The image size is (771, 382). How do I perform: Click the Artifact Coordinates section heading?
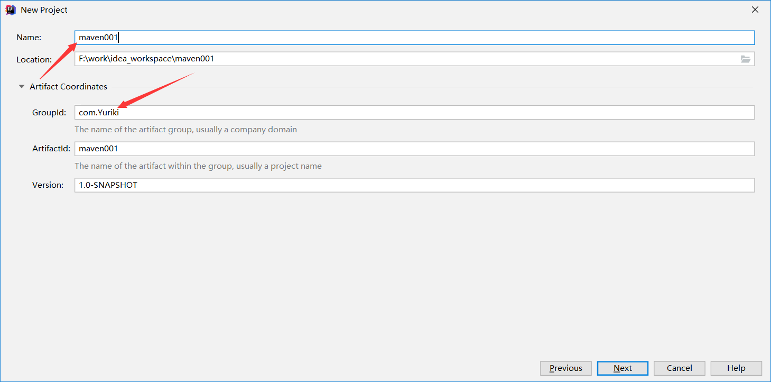68,87
